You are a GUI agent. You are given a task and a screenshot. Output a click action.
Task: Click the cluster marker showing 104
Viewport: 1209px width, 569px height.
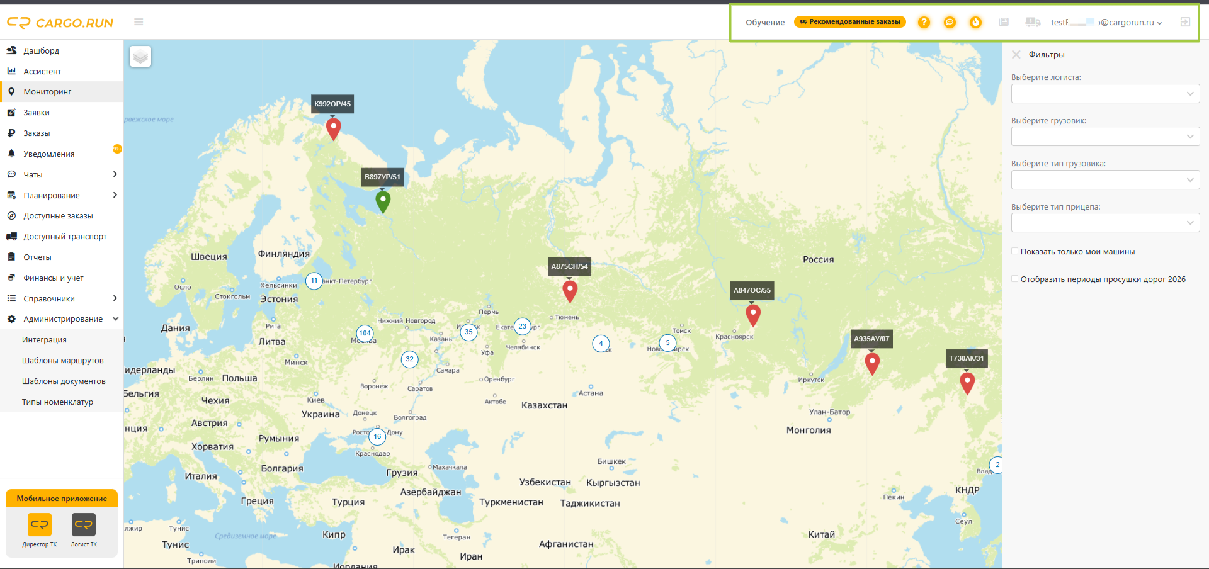coord(365,334)
